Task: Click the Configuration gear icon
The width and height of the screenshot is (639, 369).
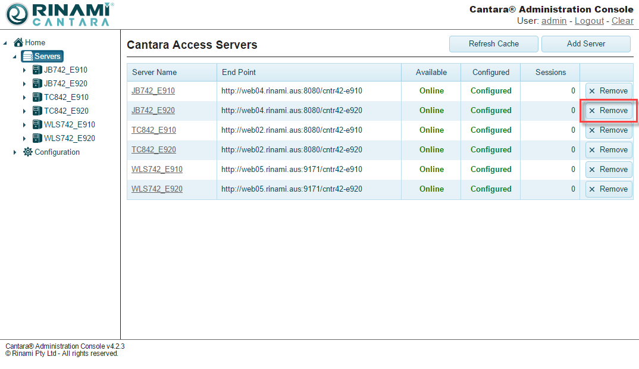Action: (x=28, y=152)
